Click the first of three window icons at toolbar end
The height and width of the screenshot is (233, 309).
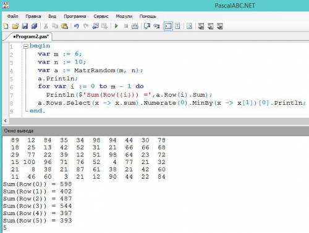(201, 26)
